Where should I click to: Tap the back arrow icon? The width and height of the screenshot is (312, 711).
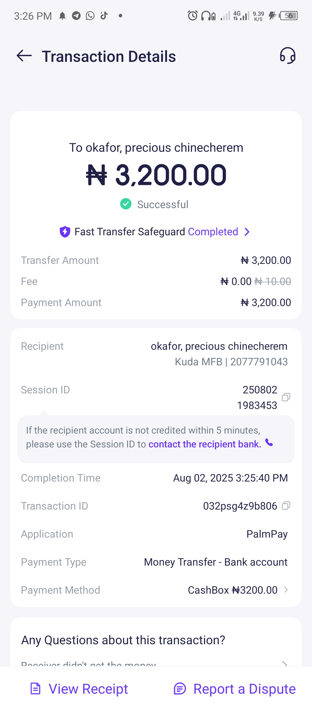(24, 56)
